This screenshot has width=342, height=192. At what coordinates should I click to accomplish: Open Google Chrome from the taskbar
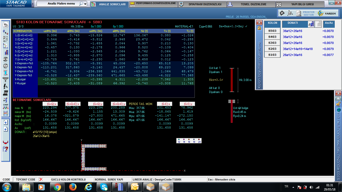(x=57, y=187)
